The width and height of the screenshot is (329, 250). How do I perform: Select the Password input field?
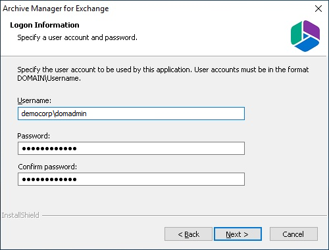pos(131,148)
